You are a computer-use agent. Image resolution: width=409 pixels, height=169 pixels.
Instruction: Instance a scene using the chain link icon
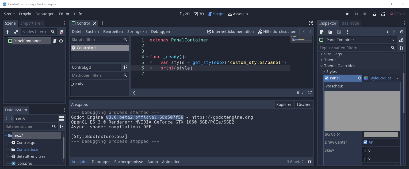16,32
